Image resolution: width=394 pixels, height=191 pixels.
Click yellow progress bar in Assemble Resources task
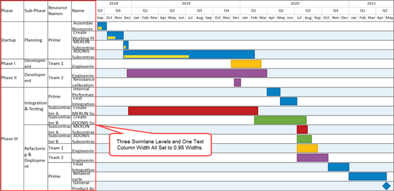(100, 28)
